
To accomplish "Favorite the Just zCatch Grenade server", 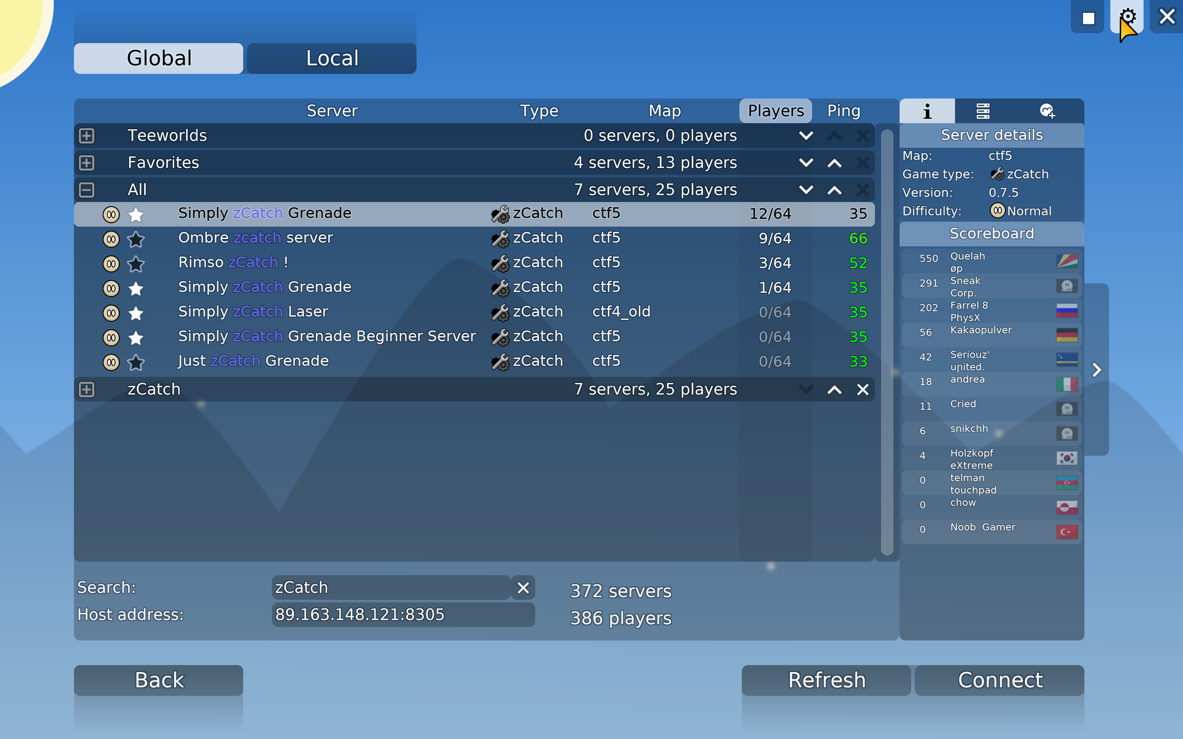I will [136, 362].
